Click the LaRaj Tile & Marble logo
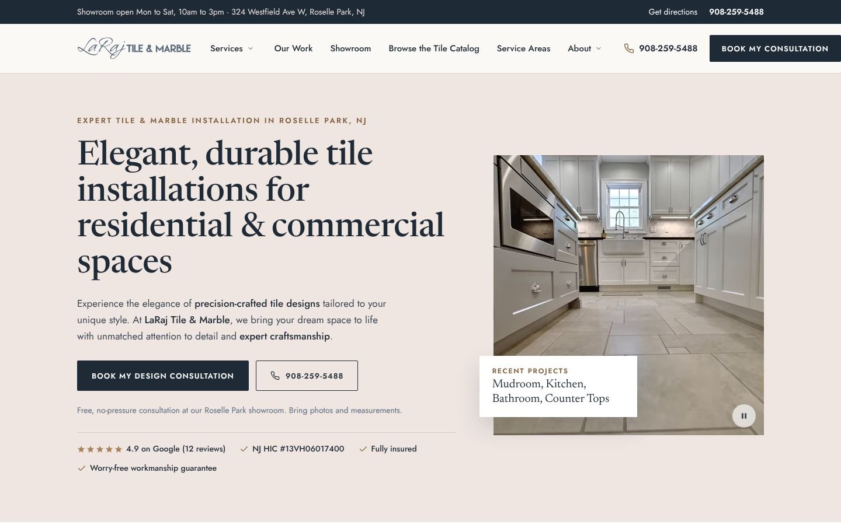Image resolution: width=841 pixels, height=525 pixels. [x=134, y=48]
